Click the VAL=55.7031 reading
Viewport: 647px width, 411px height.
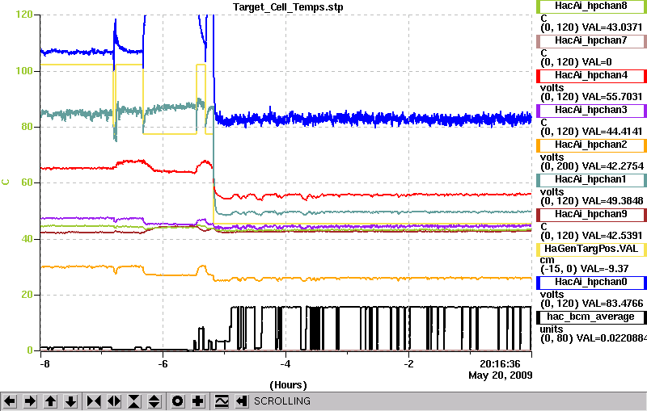612,97
